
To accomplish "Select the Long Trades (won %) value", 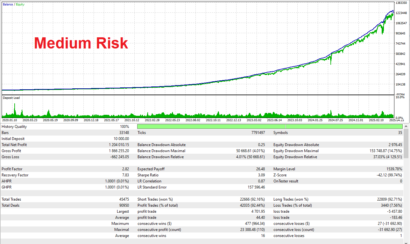I will click(390, 199).
